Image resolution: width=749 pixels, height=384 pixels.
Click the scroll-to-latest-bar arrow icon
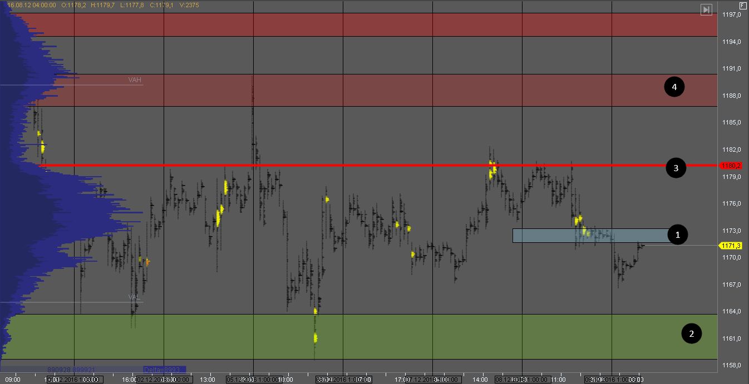coord(706,9)
